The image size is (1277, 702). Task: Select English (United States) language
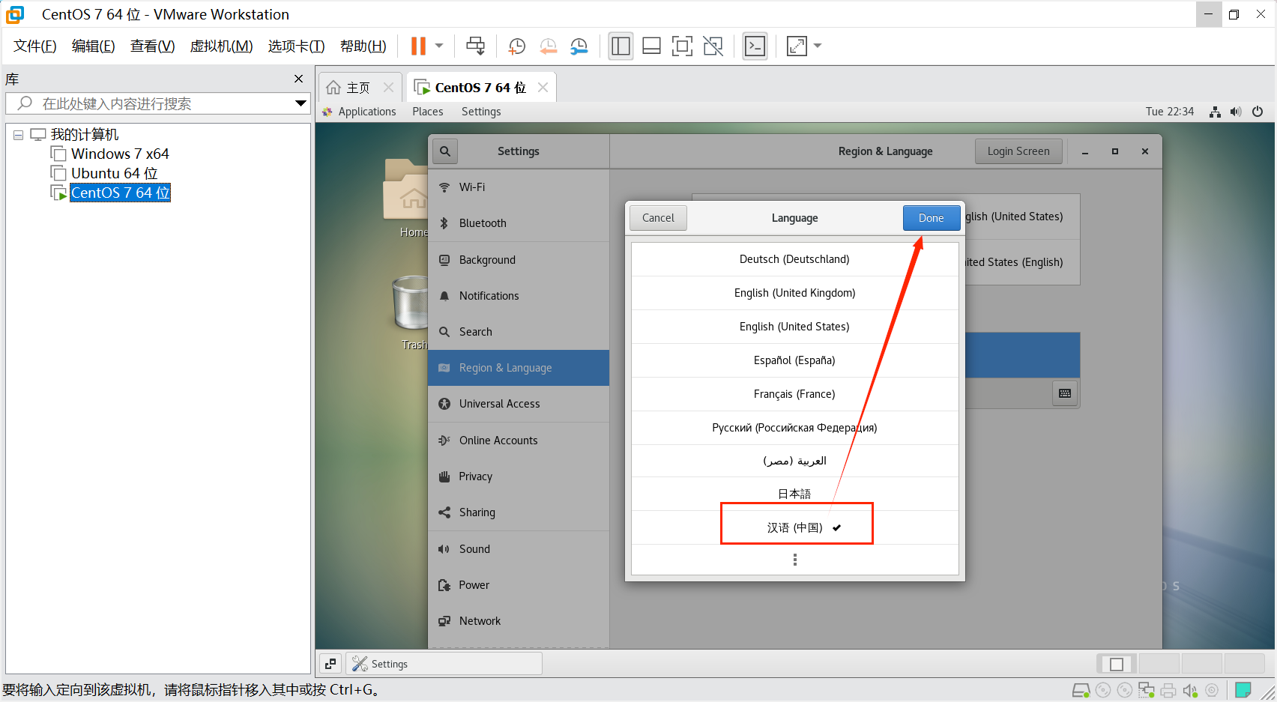tap(794, 327)
